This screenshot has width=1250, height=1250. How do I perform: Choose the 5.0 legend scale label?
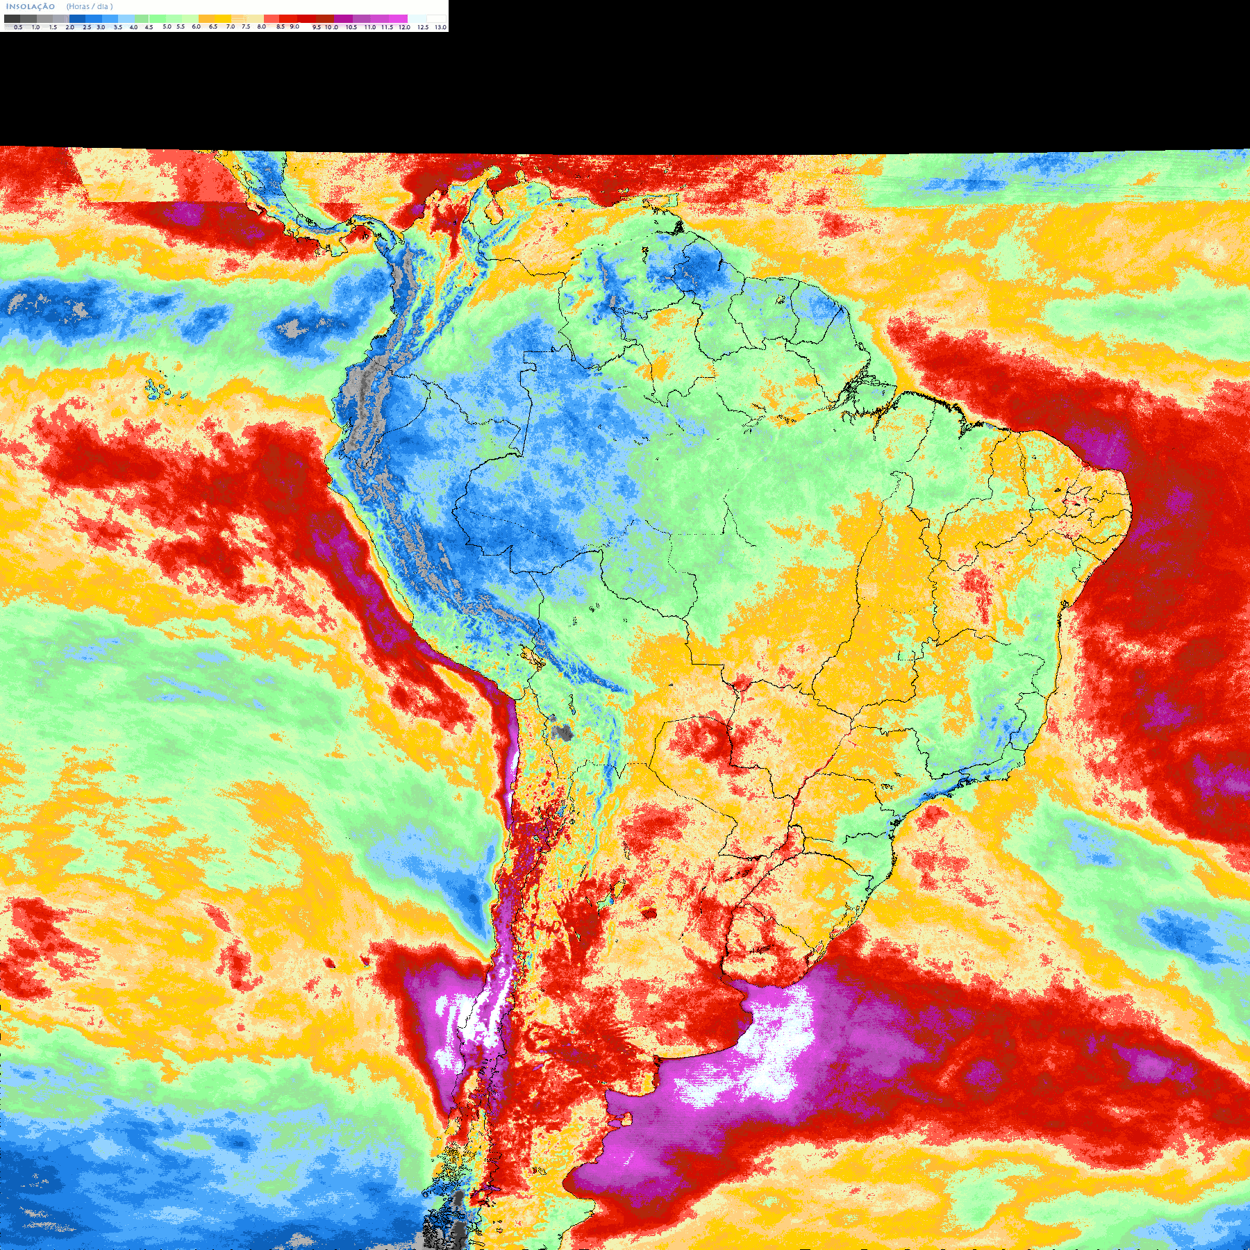coord(167,26)
